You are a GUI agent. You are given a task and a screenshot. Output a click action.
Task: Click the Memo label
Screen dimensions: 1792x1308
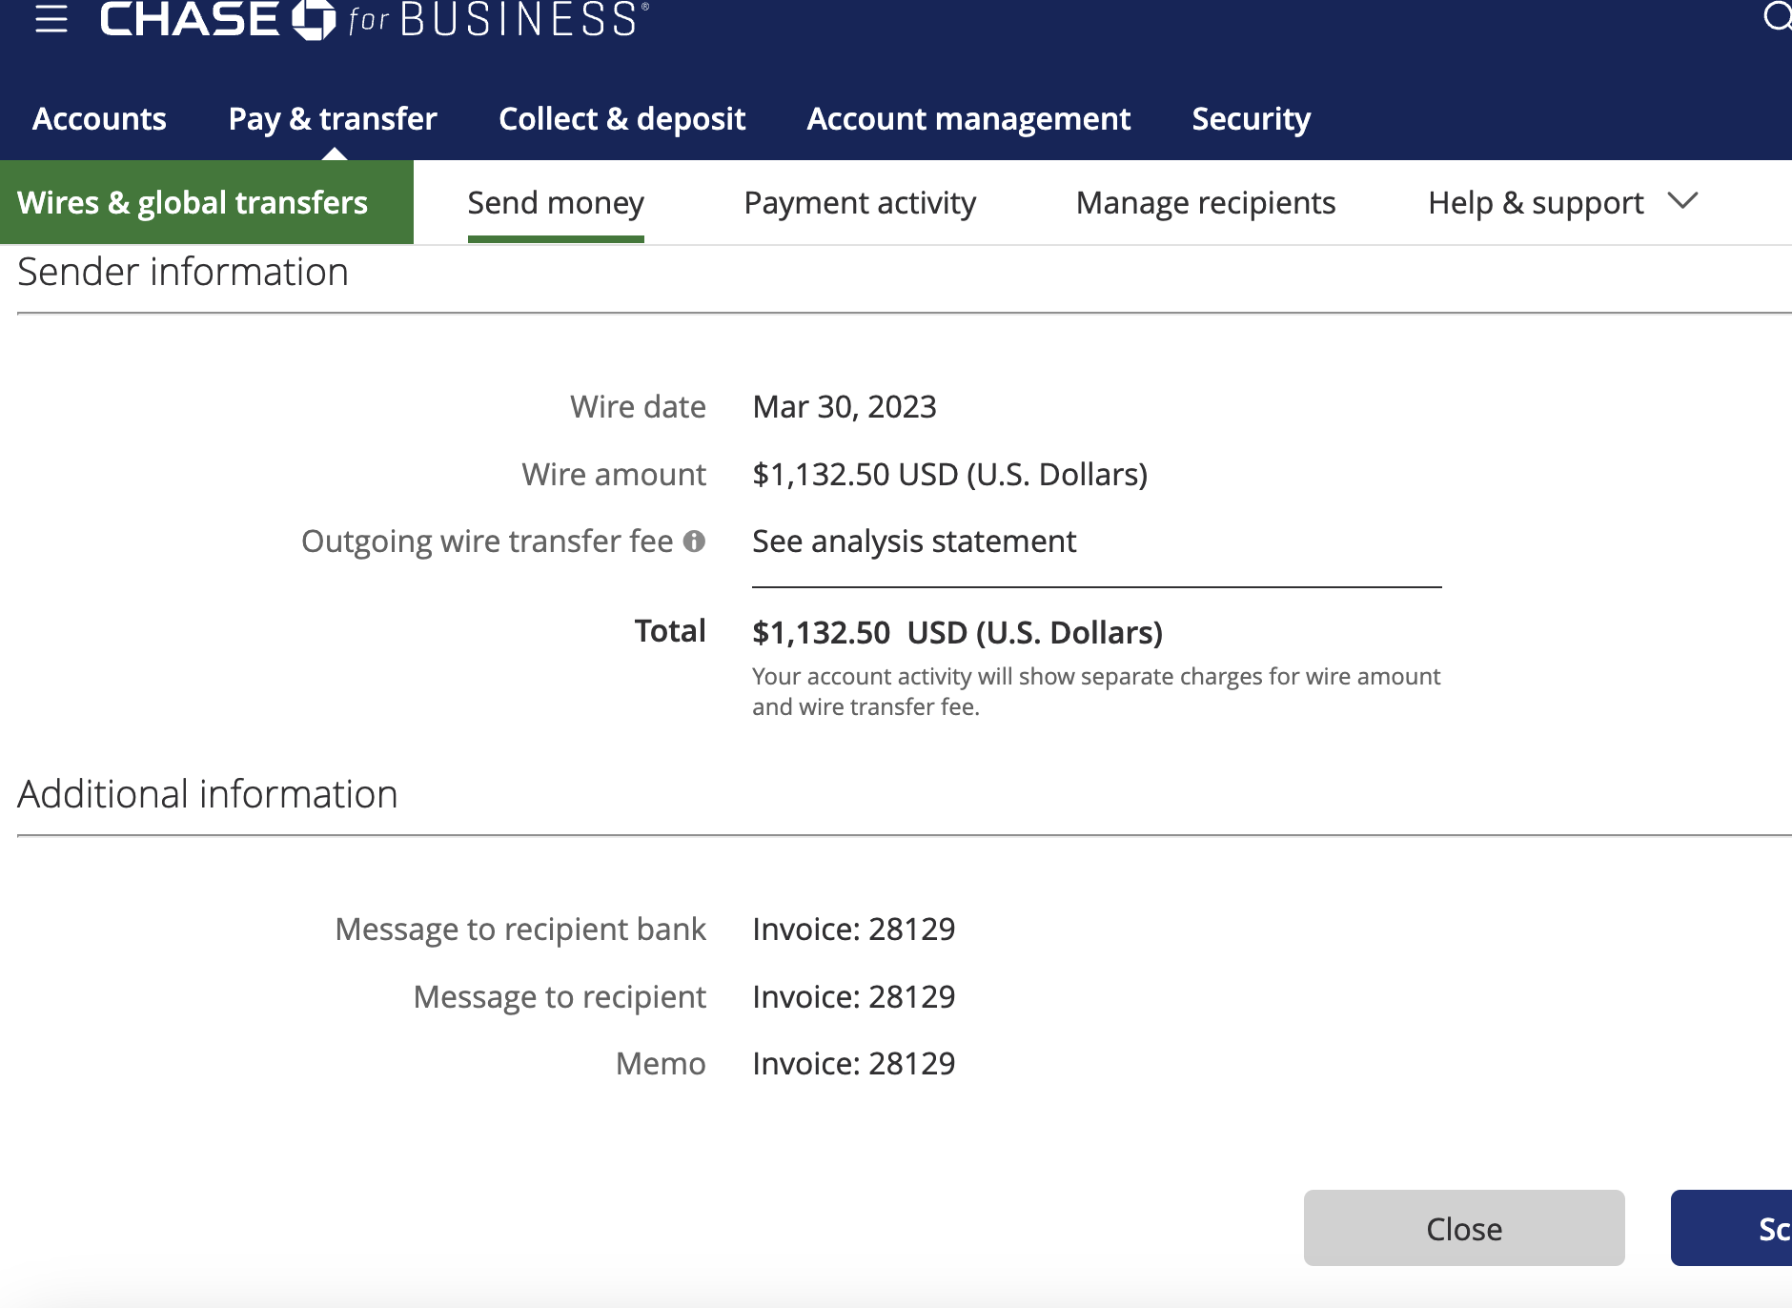(x=661, y=1064)
